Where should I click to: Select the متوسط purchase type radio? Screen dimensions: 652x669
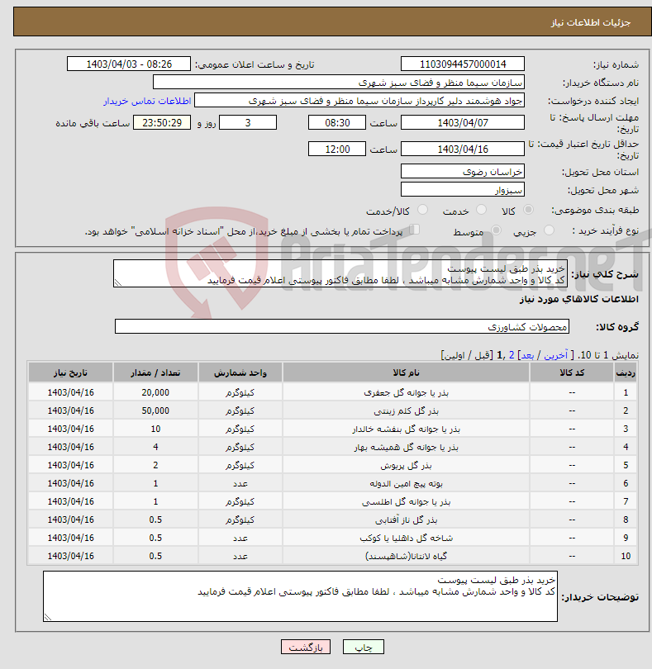click(496, 230)
